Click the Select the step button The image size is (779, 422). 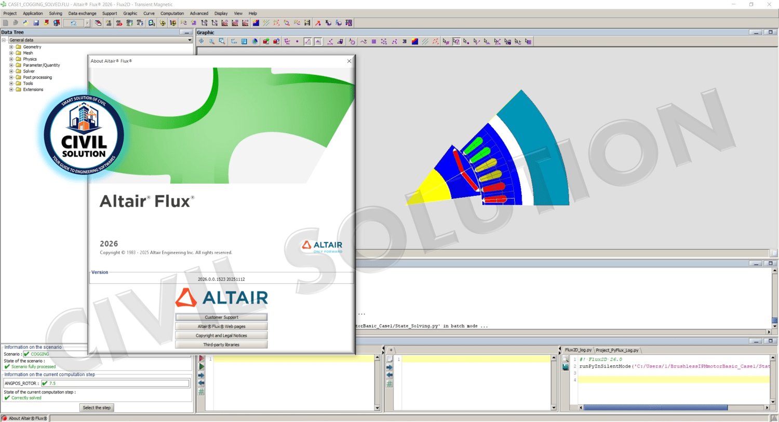pos(97,407)
